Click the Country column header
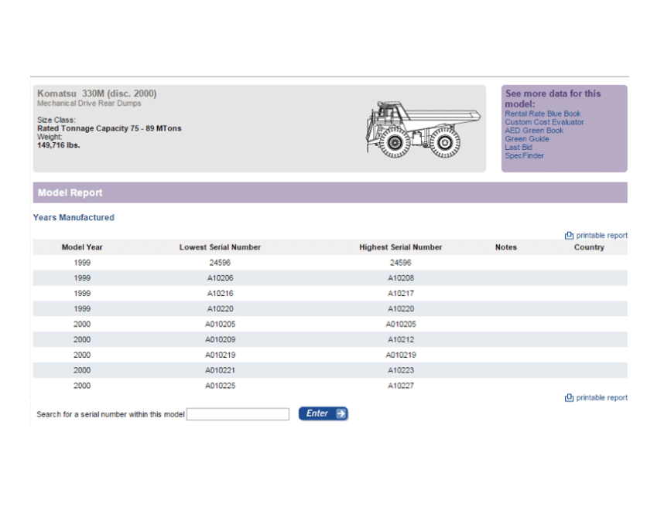Image resolution: width=664 pixels, height=510 pixels. tap(589, 247)
